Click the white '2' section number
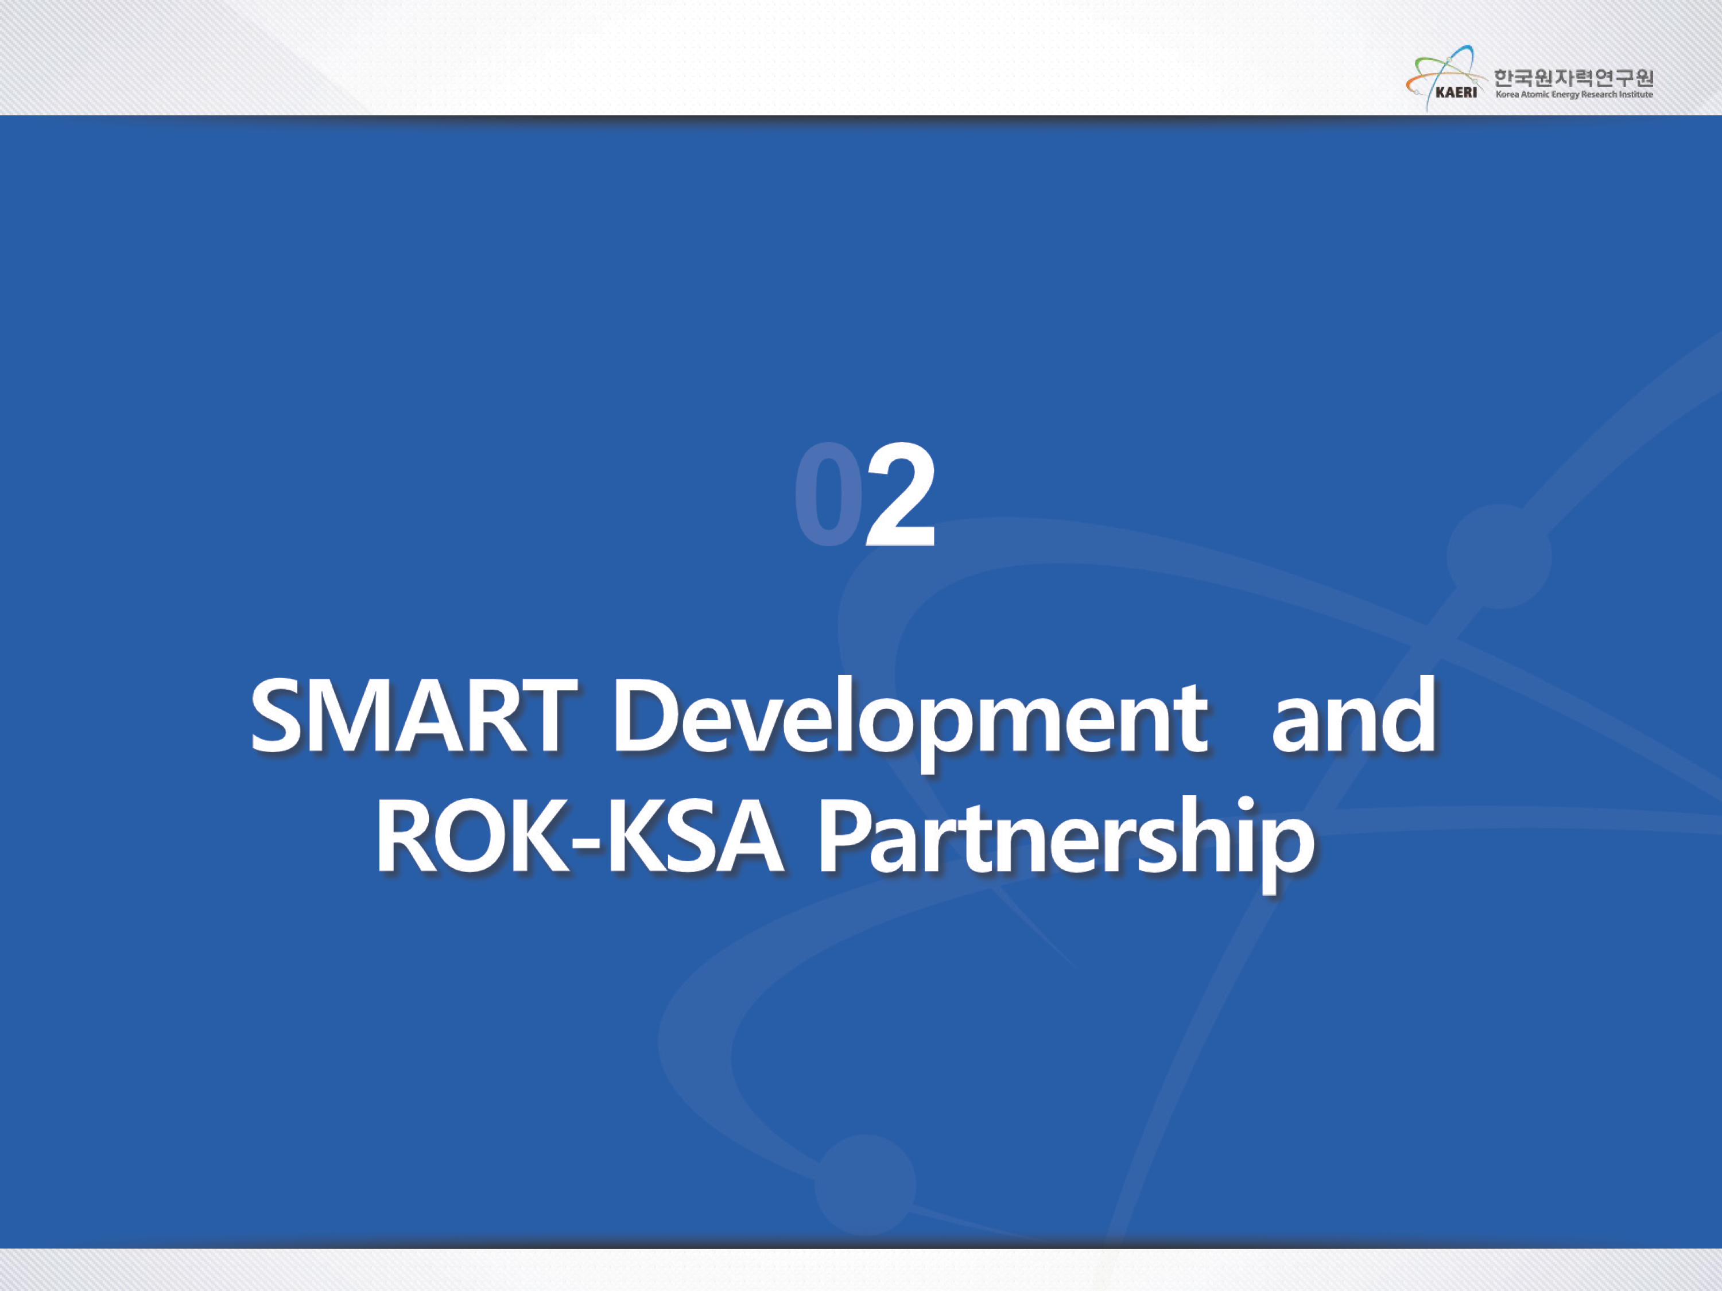Image resolution: width=1722 pixels, height=1291 pixels. [900, 495]
